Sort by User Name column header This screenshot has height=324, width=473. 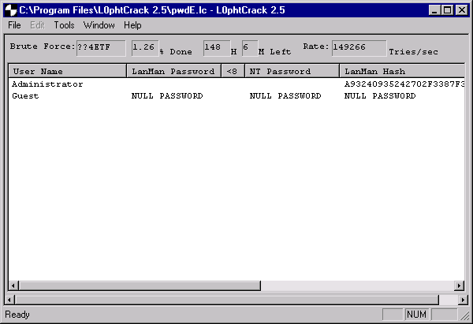coord(67,71)
